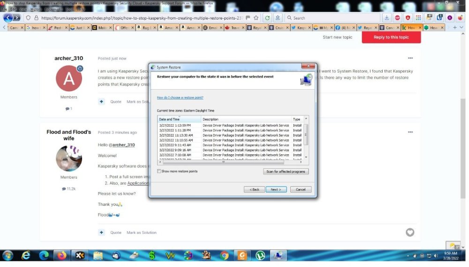Click the shield tracking protection icon
469x267 pixels.
click(x=28, y=18)
